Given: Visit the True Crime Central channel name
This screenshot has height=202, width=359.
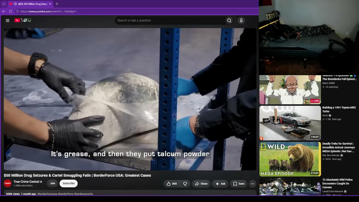Looking at the screenshot, I should pyautogui.click(x=26, y=182).
